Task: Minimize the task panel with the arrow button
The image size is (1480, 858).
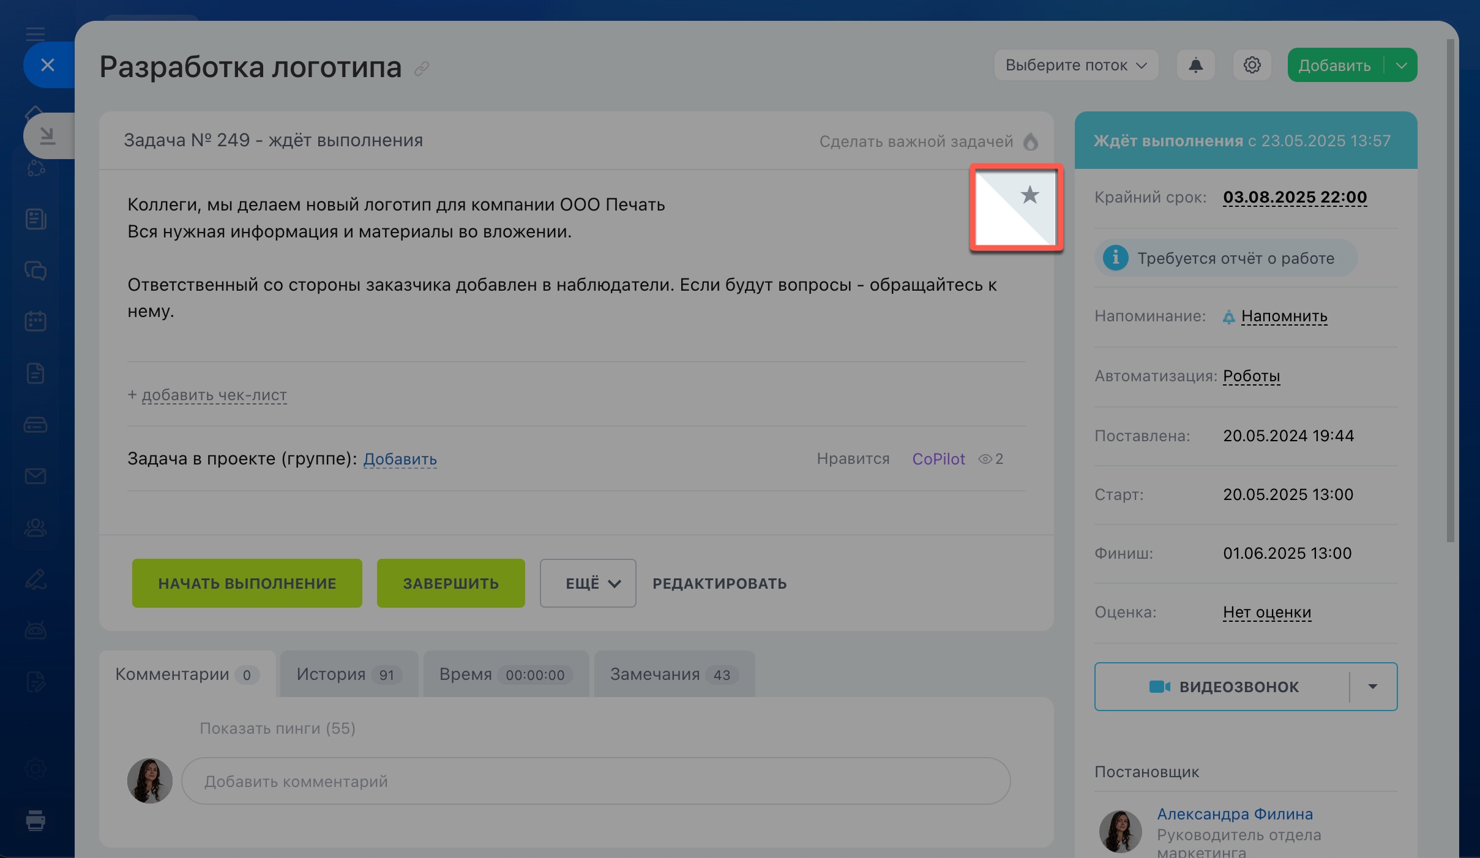Action: [x=48, y=136]
